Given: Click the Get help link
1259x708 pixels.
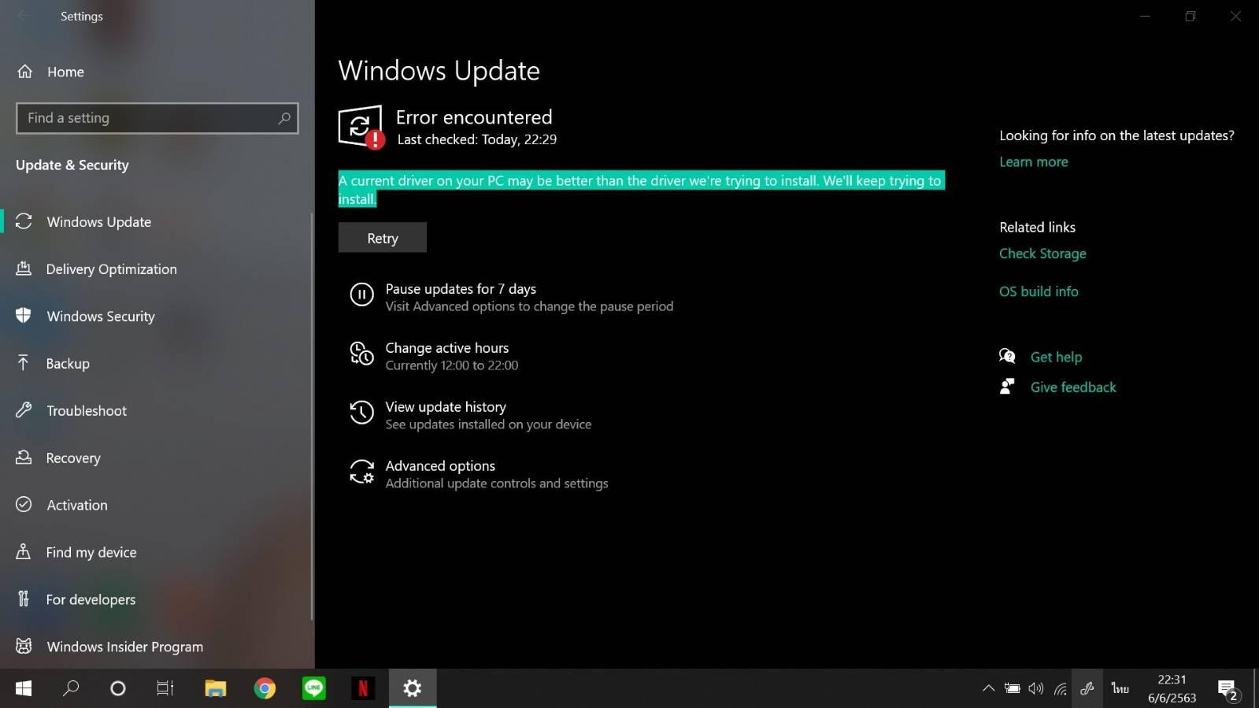Looking at the screenshot, I should tap(1056, 357).
